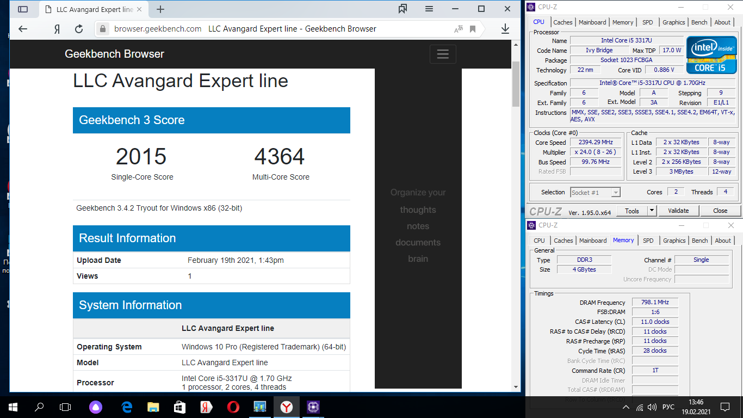
Task: Click the Single-Core Score value 2015
Action: point(141,157)
